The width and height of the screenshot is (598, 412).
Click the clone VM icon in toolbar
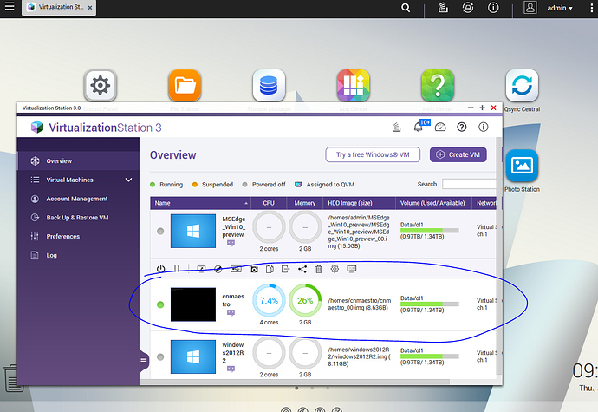(270, 269)
